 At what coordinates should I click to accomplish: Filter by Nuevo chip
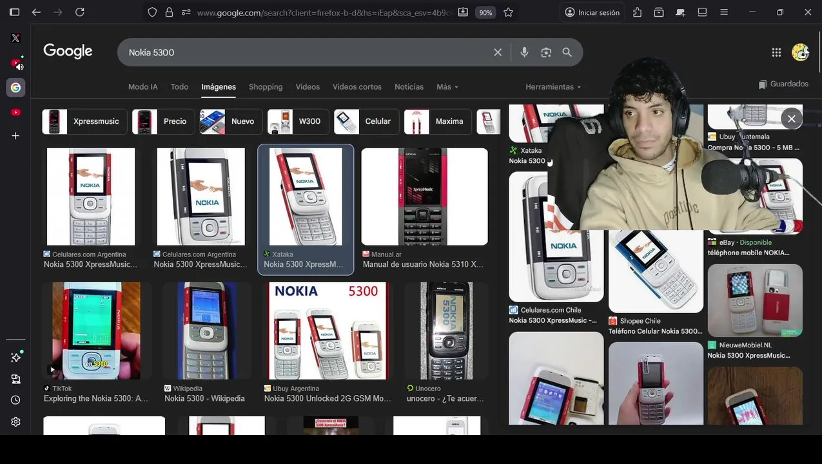[231, 121]
